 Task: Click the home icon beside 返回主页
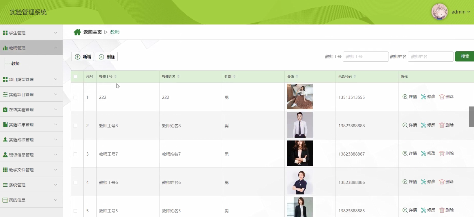pos(77,32)
